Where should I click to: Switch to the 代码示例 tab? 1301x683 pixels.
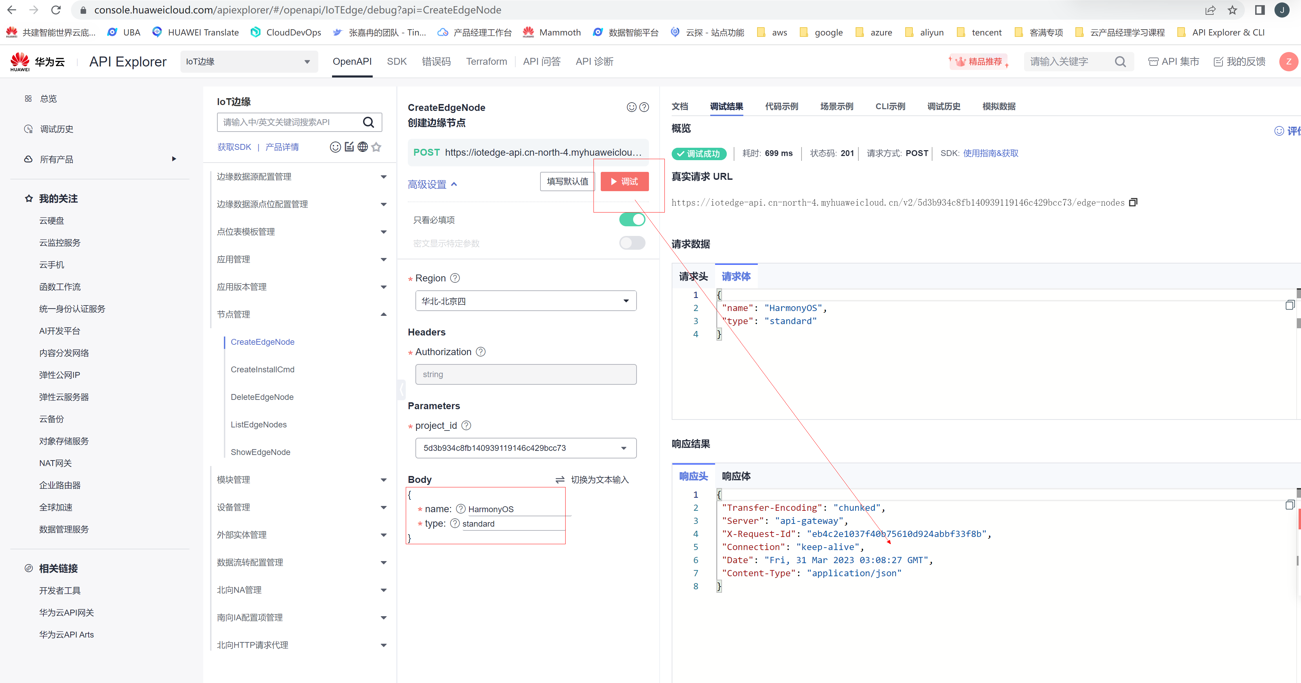tap(781, 106)
